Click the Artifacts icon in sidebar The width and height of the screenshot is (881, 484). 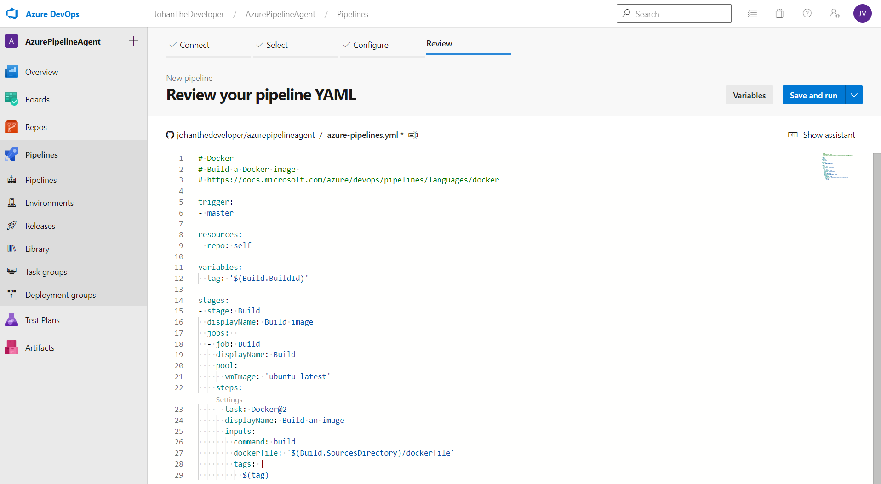click(x=11, y=347)
